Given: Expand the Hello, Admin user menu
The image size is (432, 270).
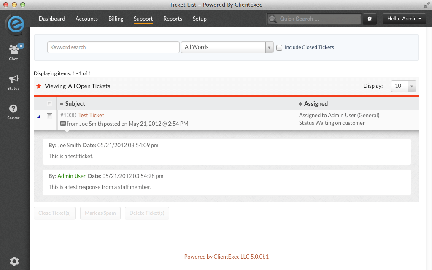Looking at the screenshot, I should click(404, 19).
